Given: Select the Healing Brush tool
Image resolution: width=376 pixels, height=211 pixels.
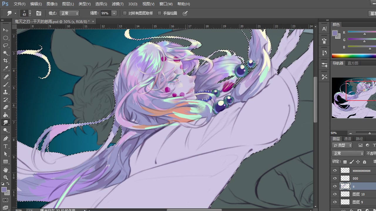Looking at the screenshot, I should coord(6,77).
